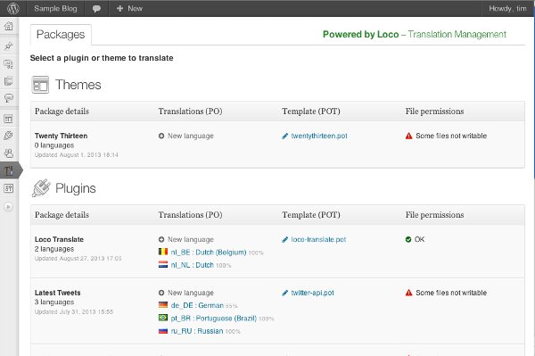This screenshot has width=535, height=356.
Task: Click the Russian flag icon
Action: coord(163,331)
